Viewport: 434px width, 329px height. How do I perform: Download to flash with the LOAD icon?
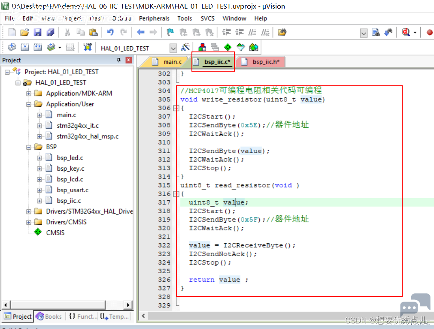click(x=88, y=47)
